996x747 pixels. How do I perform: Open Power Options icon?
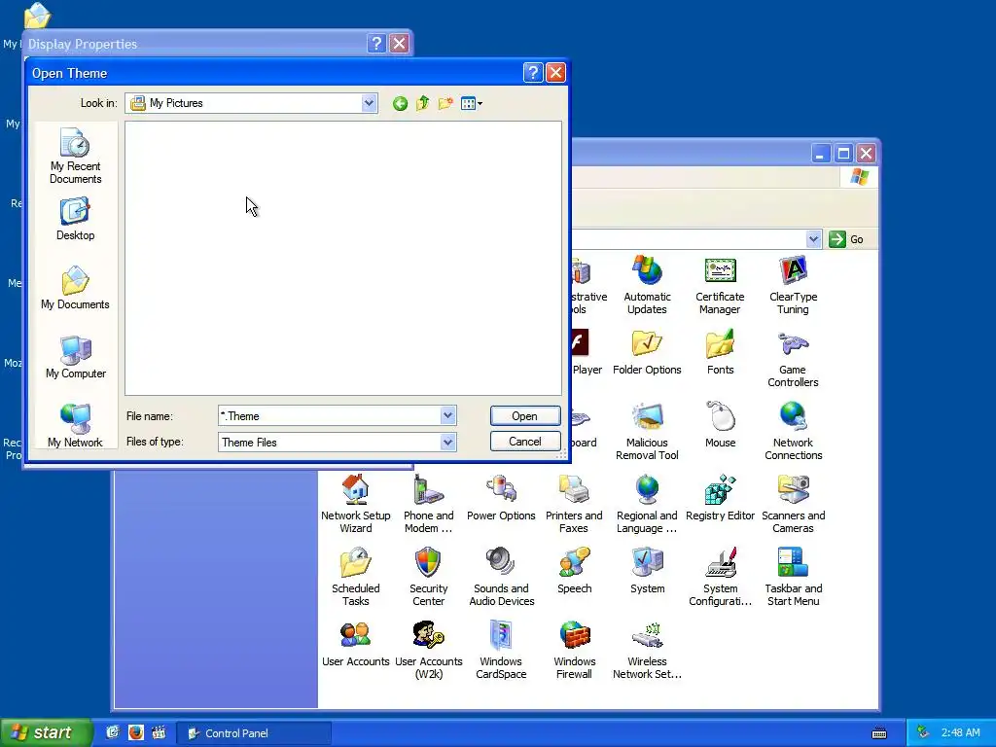[501, 499]
